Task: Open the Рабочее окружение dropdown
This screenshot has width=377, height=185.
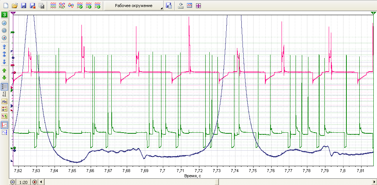Action: click(x=134, y=6)
